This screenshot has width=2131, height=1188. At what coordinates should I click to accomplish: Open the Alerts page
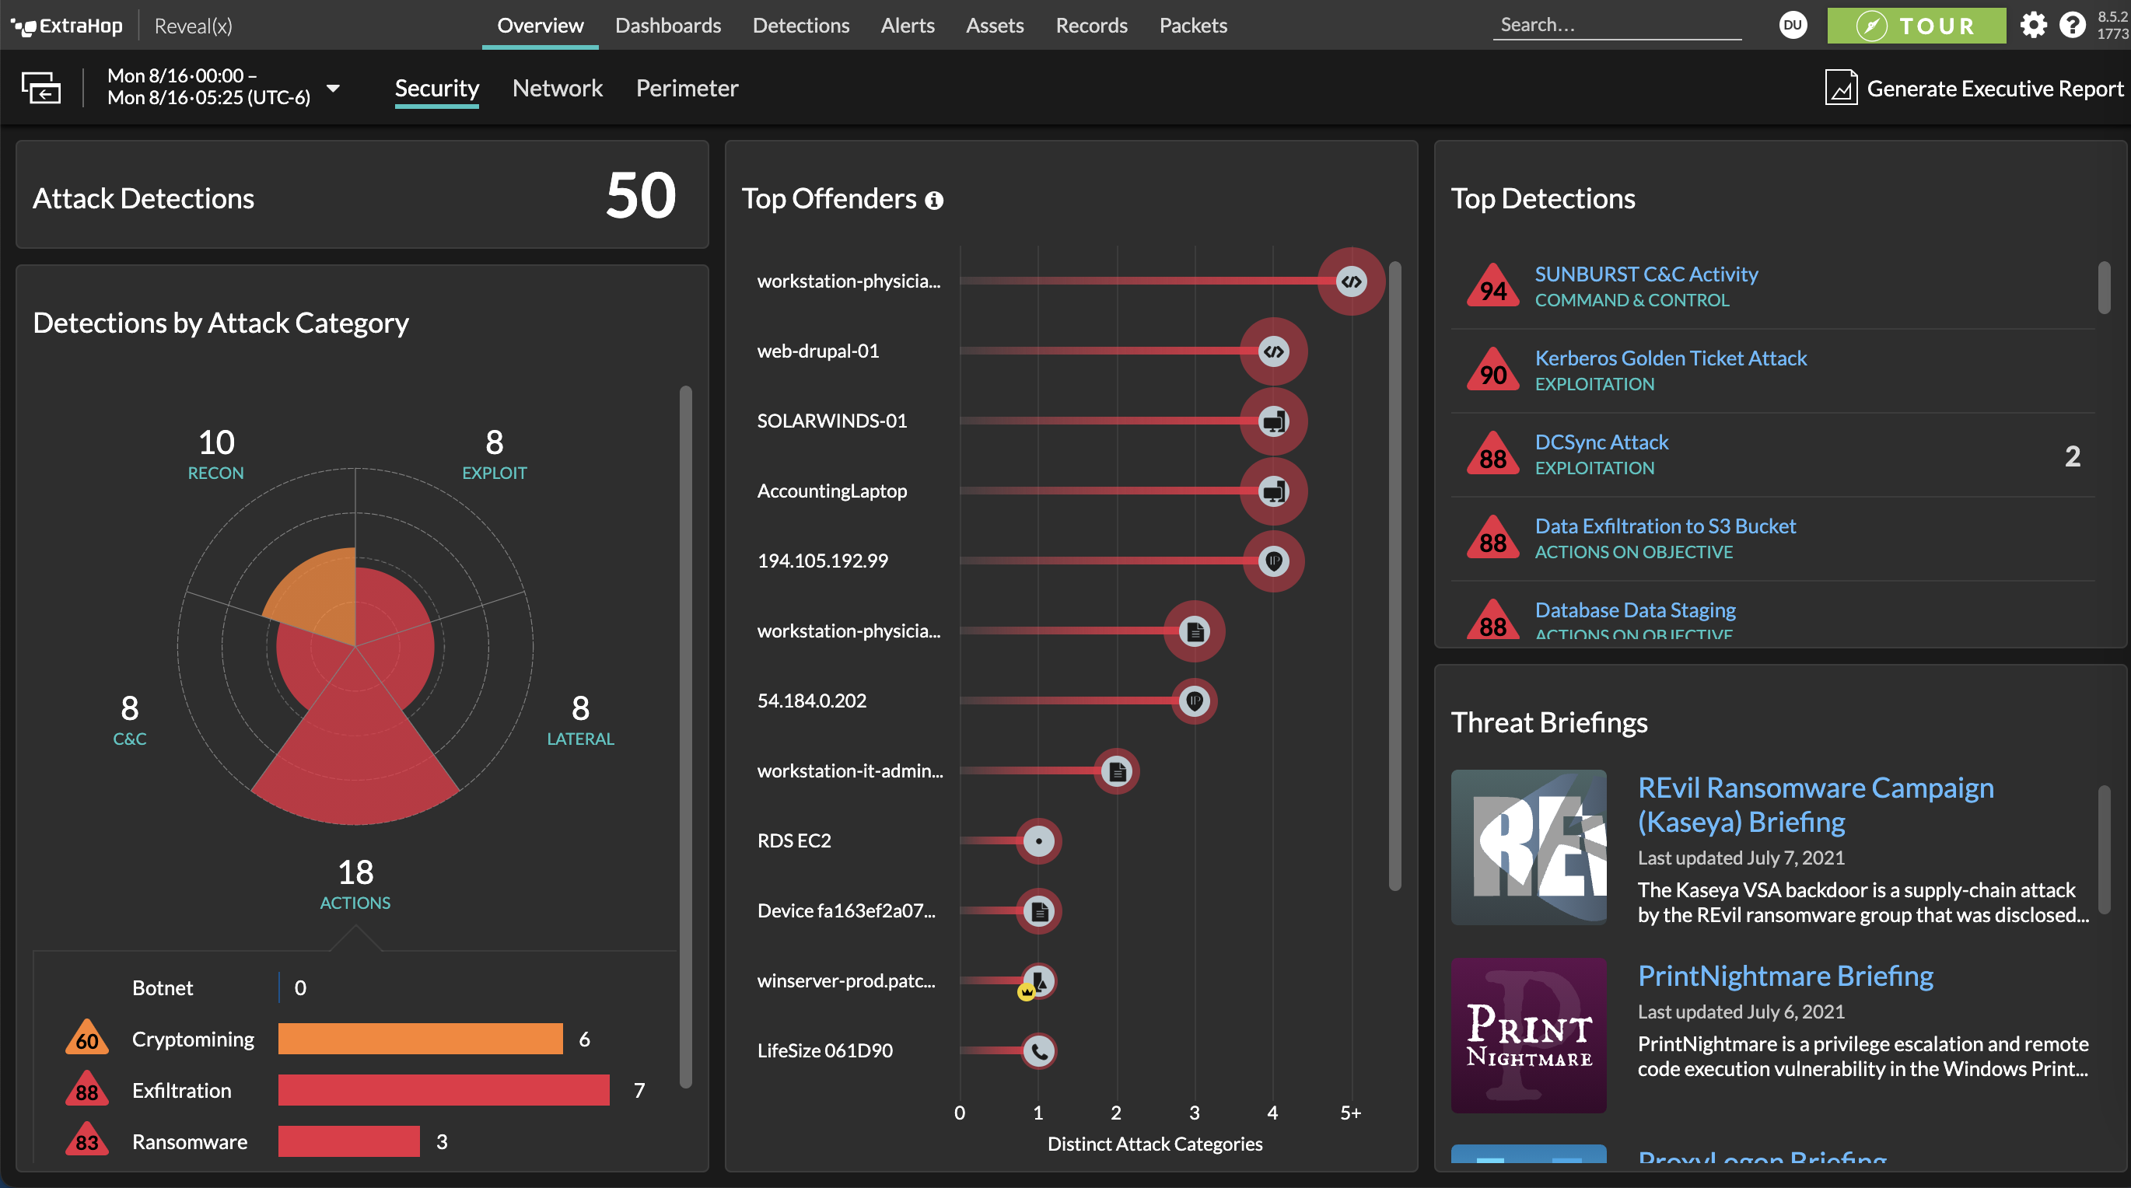(908, 26)
